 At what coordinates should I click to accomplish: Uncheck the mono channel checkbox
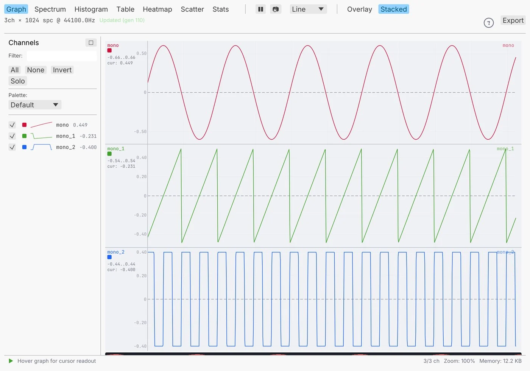[x=12, y=125]
